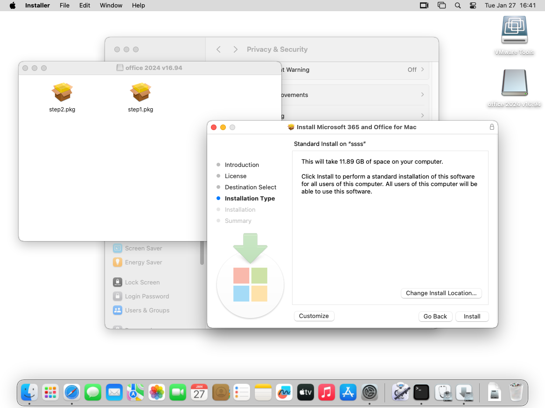Open the Window menu

pos(111,6)
